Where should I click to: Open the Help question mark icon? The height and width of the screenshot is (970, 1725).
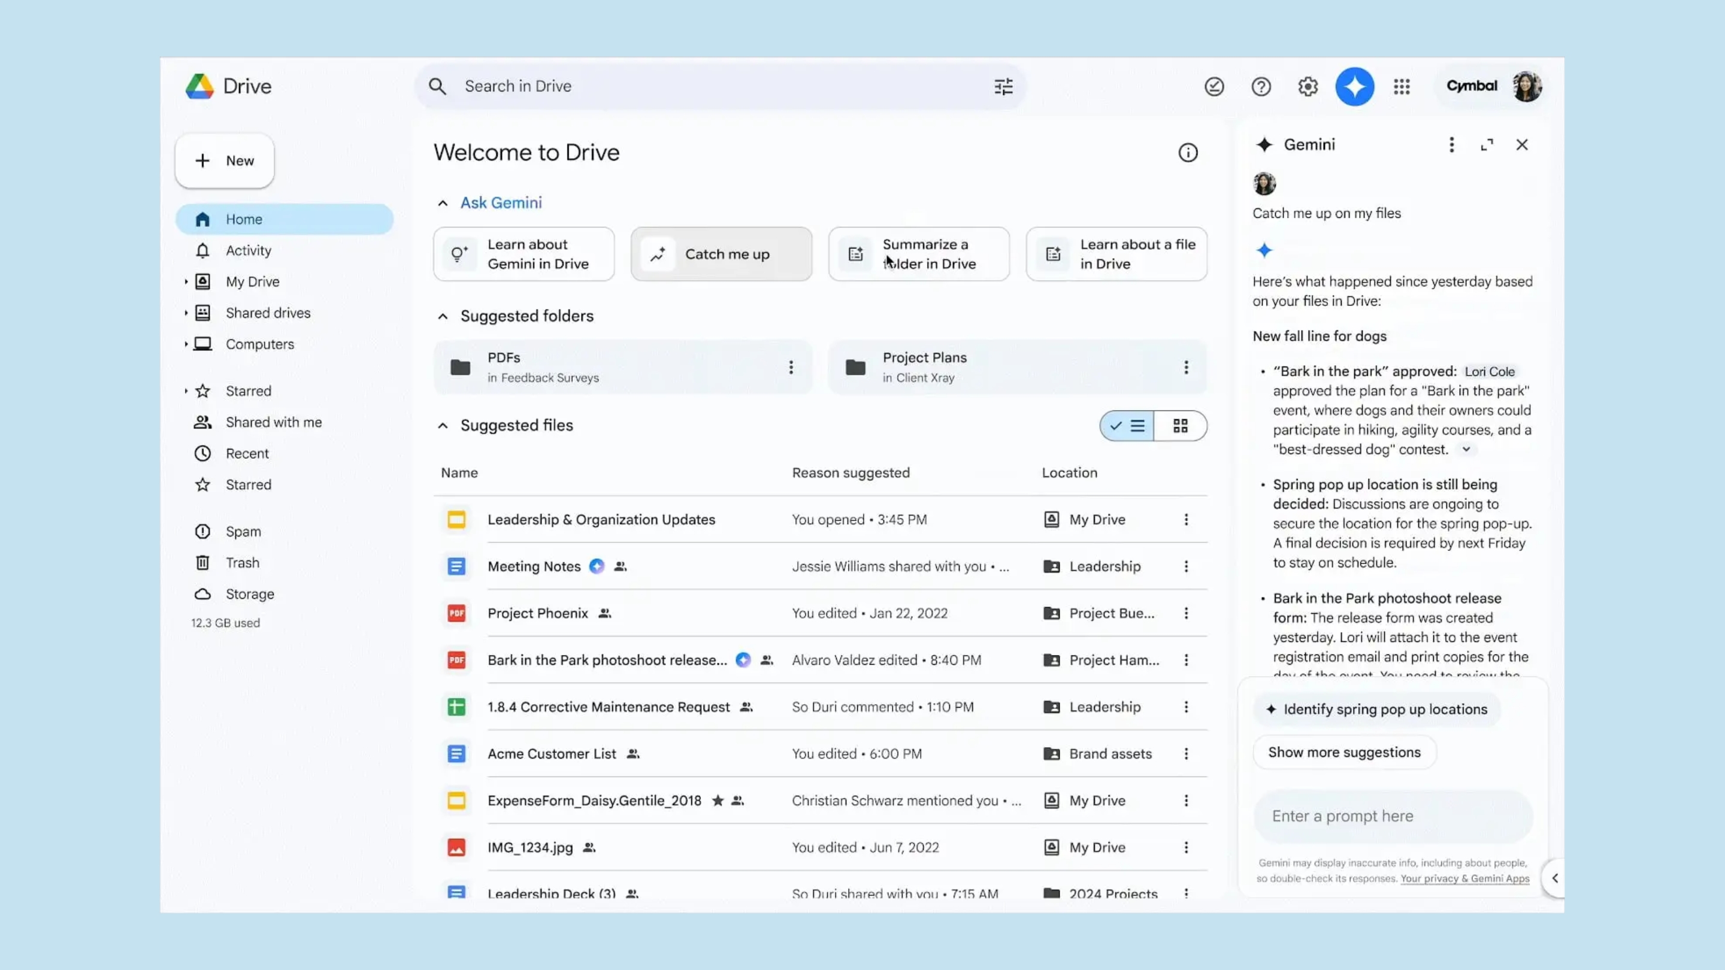point(1261,86)
